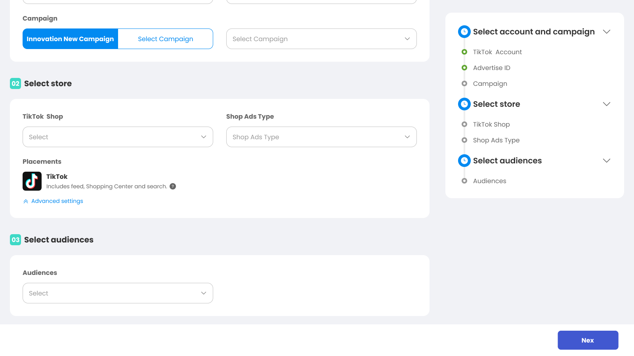The image size is (634, 356).
Task: Switch to the Select Campaign option
Action: [x=165, y=39]
